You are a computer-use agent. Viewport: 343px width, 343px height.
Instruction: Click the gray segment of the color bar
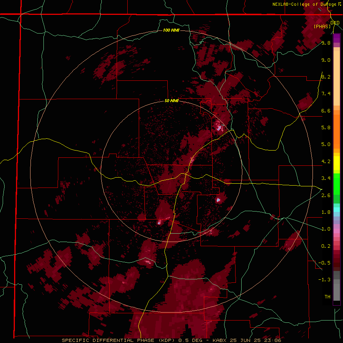[x=337, y=287]
